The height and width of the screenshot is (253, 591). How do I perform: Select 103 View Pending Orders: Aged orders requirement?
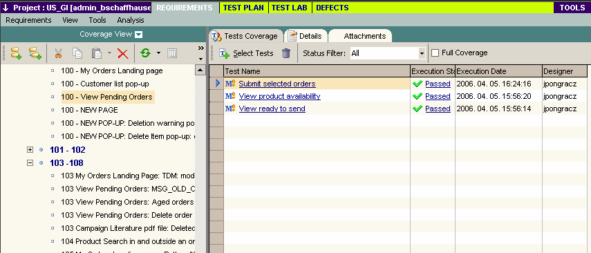click(x=127, y=202)
